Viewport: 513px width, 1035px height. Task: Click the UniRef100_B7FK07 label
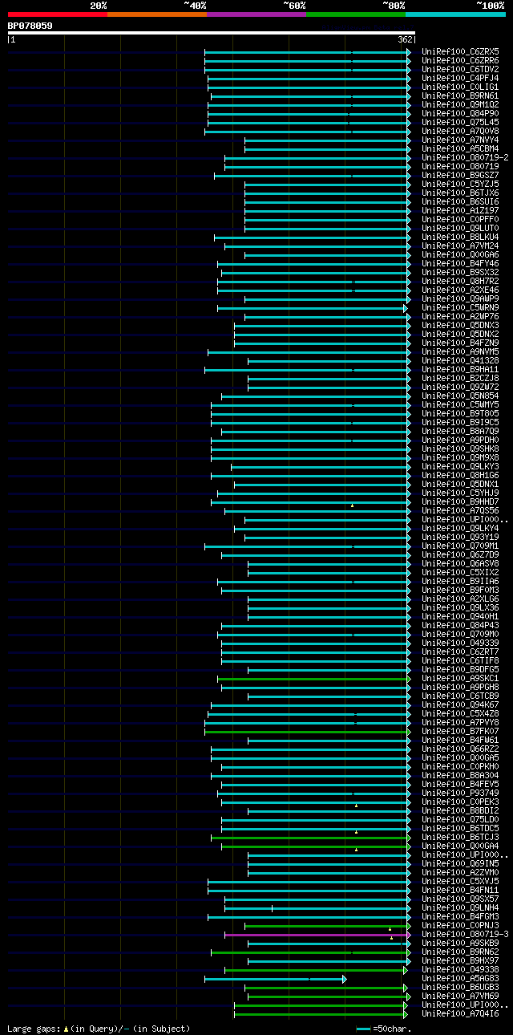[460, 731]
